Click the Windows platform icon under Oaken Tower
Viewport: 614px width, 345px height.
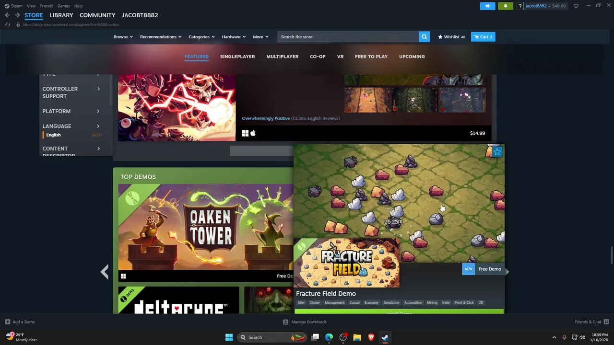pos(123,276)
